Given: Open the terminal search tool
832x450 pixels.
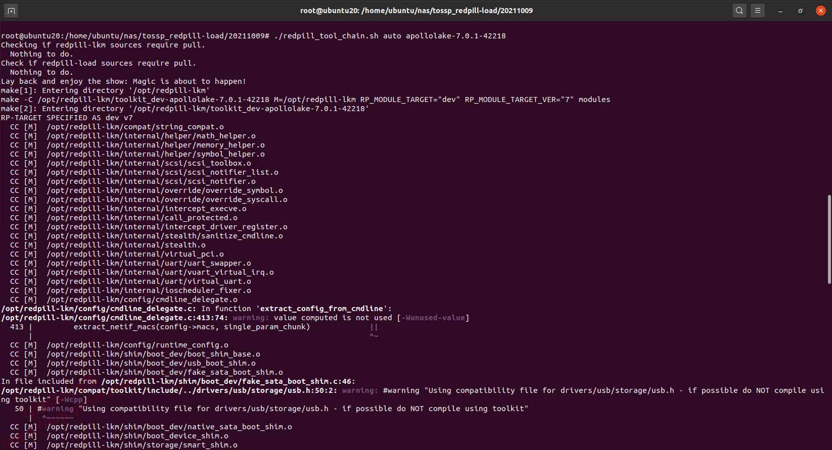Looking at the screenshot, I should 739,11.
